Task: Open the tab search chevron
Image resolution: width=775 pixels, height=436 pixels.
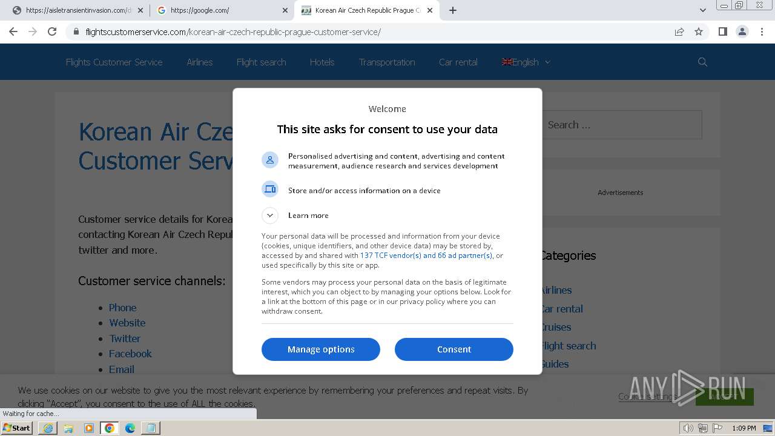Action: 703,10
